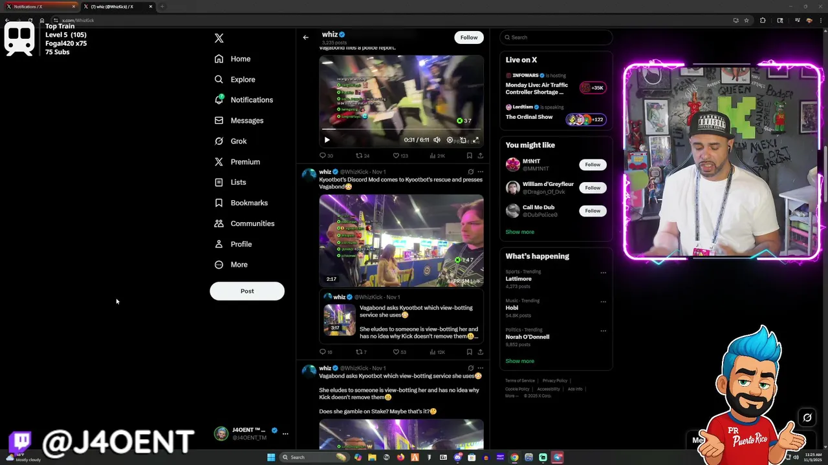The height and width of the screenshot is (465, 828).
Task: Open Messages in sidebar
Action: (239, 121)
